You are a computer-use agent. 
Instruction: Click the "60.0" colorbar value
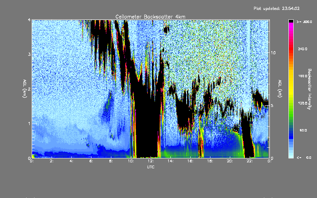click(x=303, y=130)
